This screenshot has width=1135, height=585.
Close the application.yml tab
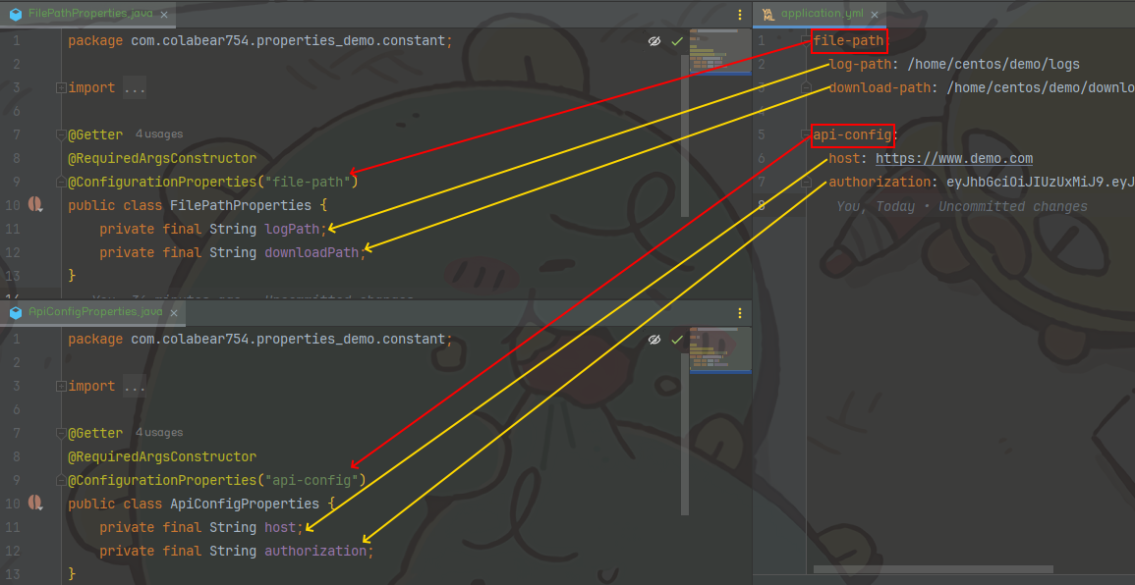[875, 15]
